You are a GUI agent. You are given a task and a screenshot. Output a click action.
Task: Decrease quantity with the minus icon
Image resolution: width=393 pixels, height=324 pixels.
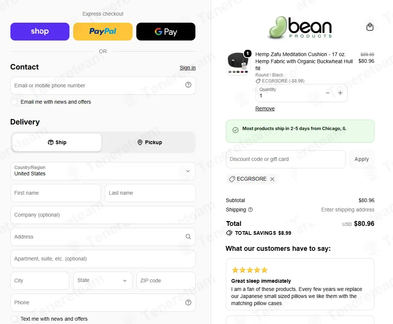tap(327, 93)
